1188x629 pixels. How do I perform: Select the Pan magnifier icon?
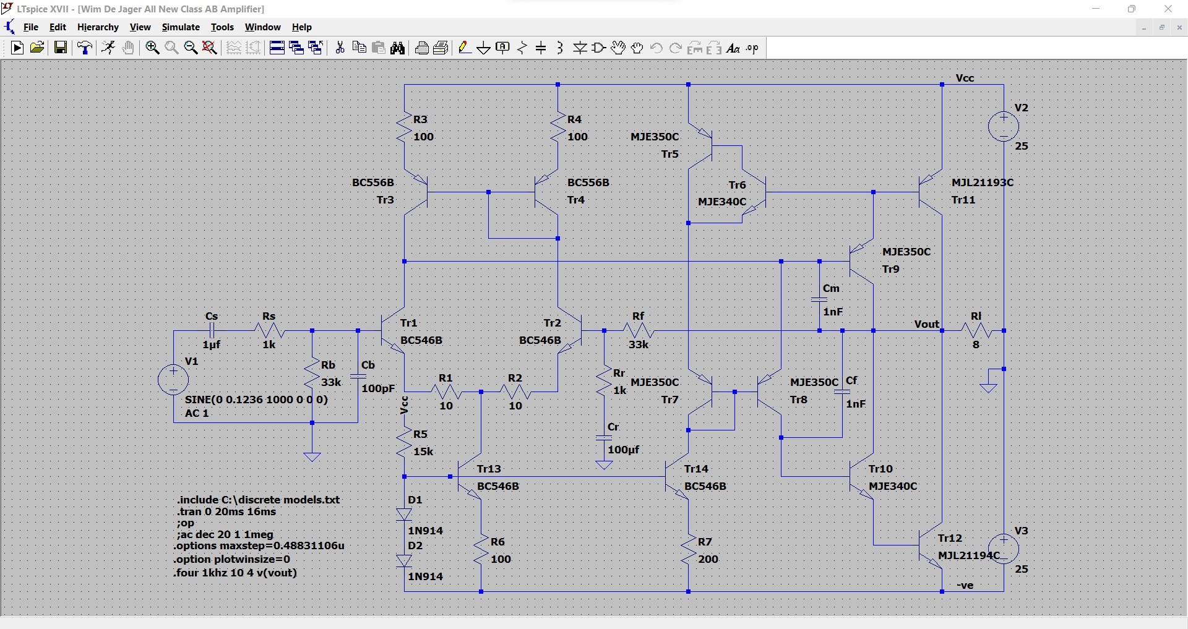click(x=171, y=48)
